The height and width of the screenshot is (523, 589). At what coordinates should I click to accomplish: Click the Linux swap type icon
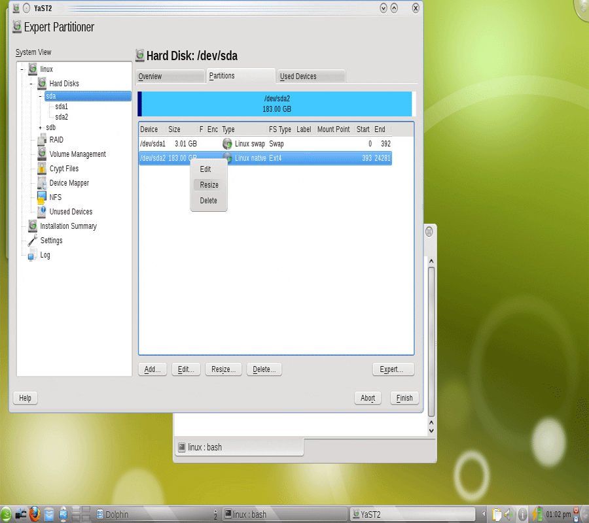(x=227, y=144)
